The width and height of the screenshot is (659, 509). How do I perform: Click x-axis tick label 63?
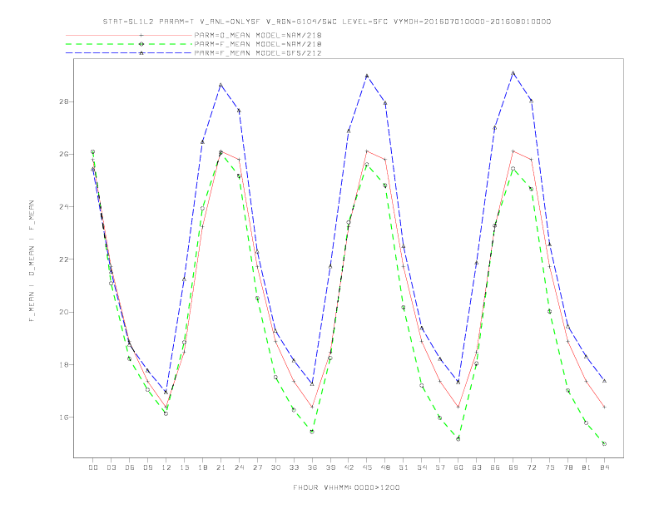coord(477,467)
